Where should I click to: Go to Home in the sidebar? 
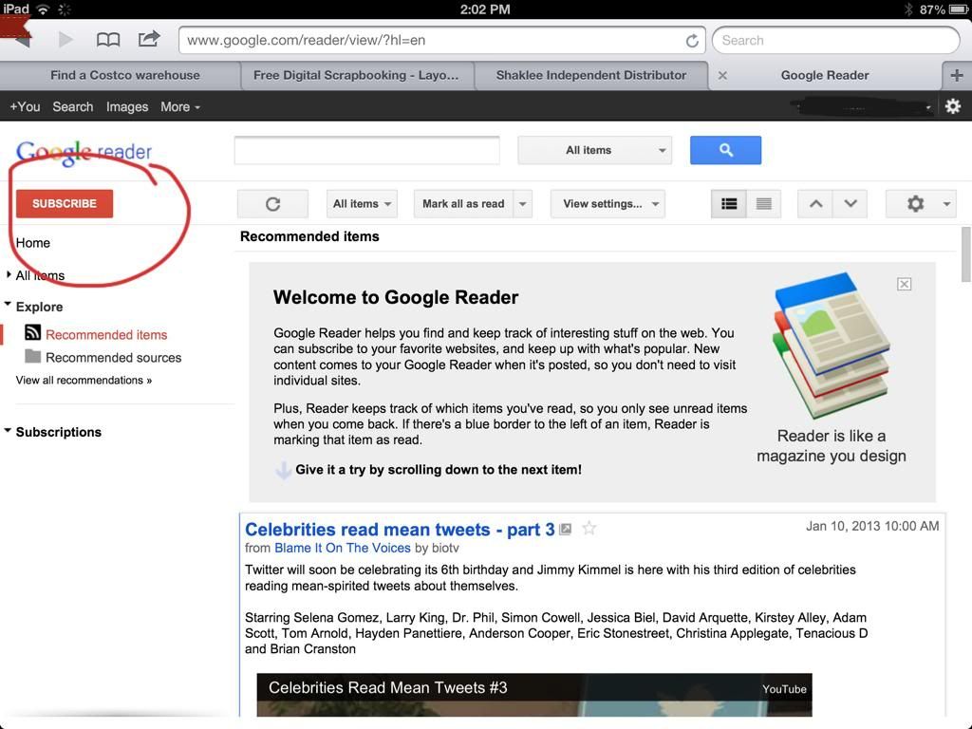tap(33, 243)
